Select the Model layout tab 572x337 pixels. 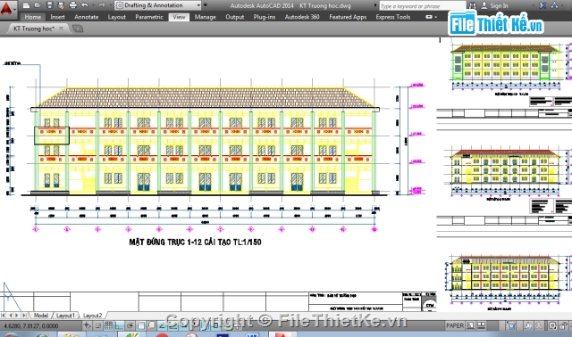40,316
